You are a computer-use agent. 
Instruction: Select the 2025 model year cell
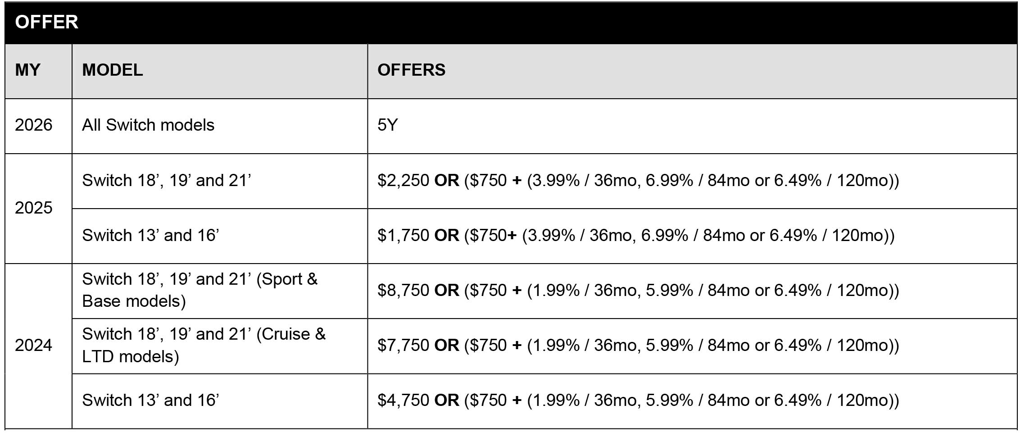[x=34, y=208]
